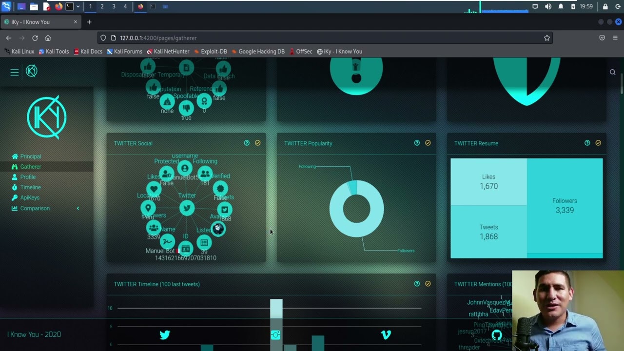Expand terminal launcher dropdown arrow
The height and width of the screenshot is (351, 624).
pos(78,7)
